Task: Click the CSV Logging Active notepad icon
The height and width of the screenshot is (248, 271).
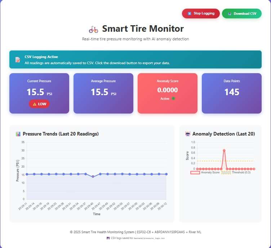Action: click(17, 60)
